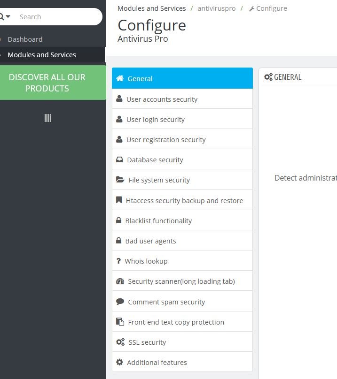Switch to User registration security tab

point(182,139)
